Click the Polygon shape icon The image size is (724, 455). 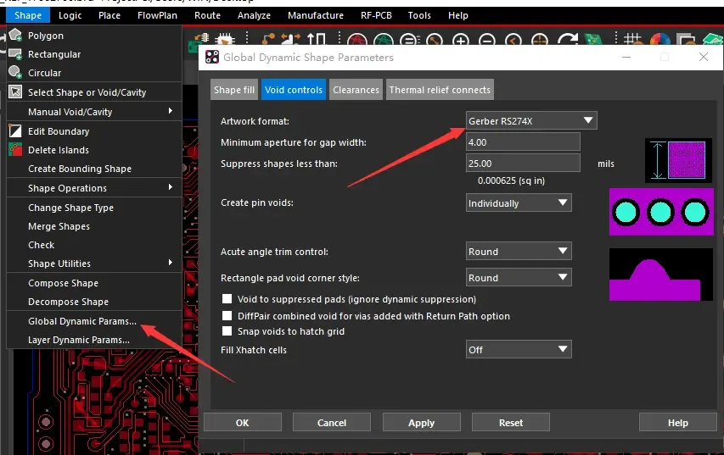pyautogui.click(x=15, y=35)
